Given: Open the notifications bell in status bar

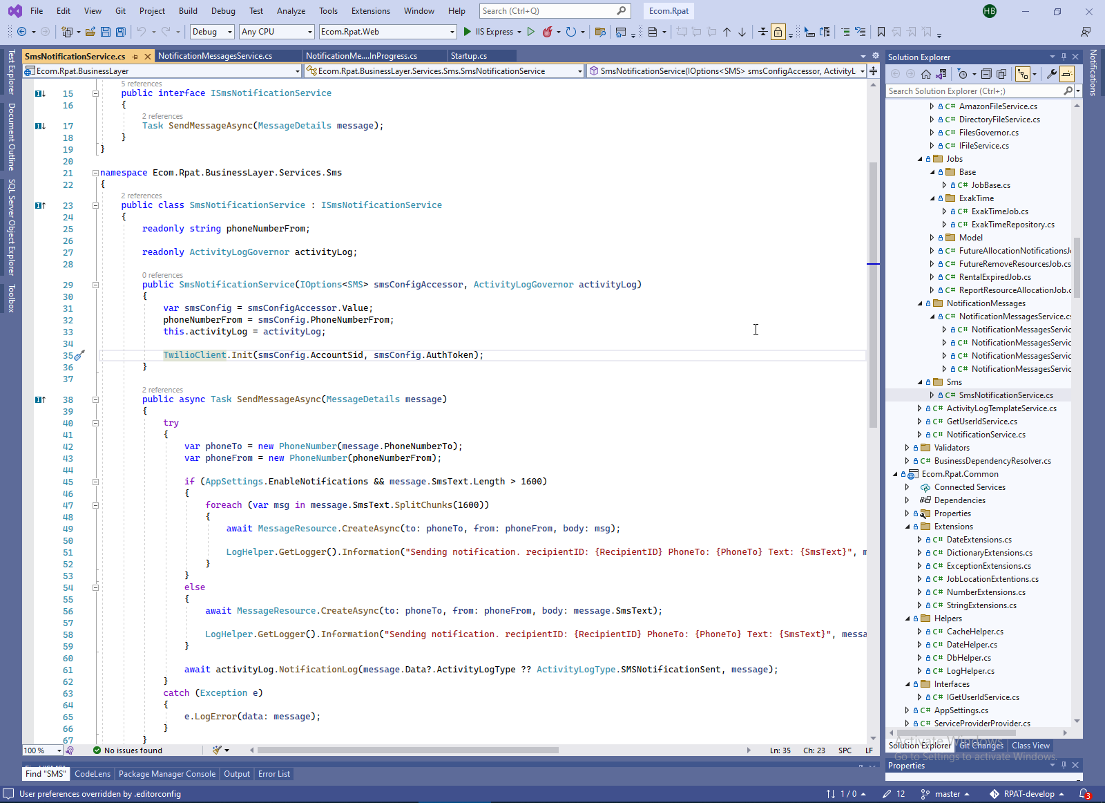Looking at the screenshot, I should coord(1084,794).
